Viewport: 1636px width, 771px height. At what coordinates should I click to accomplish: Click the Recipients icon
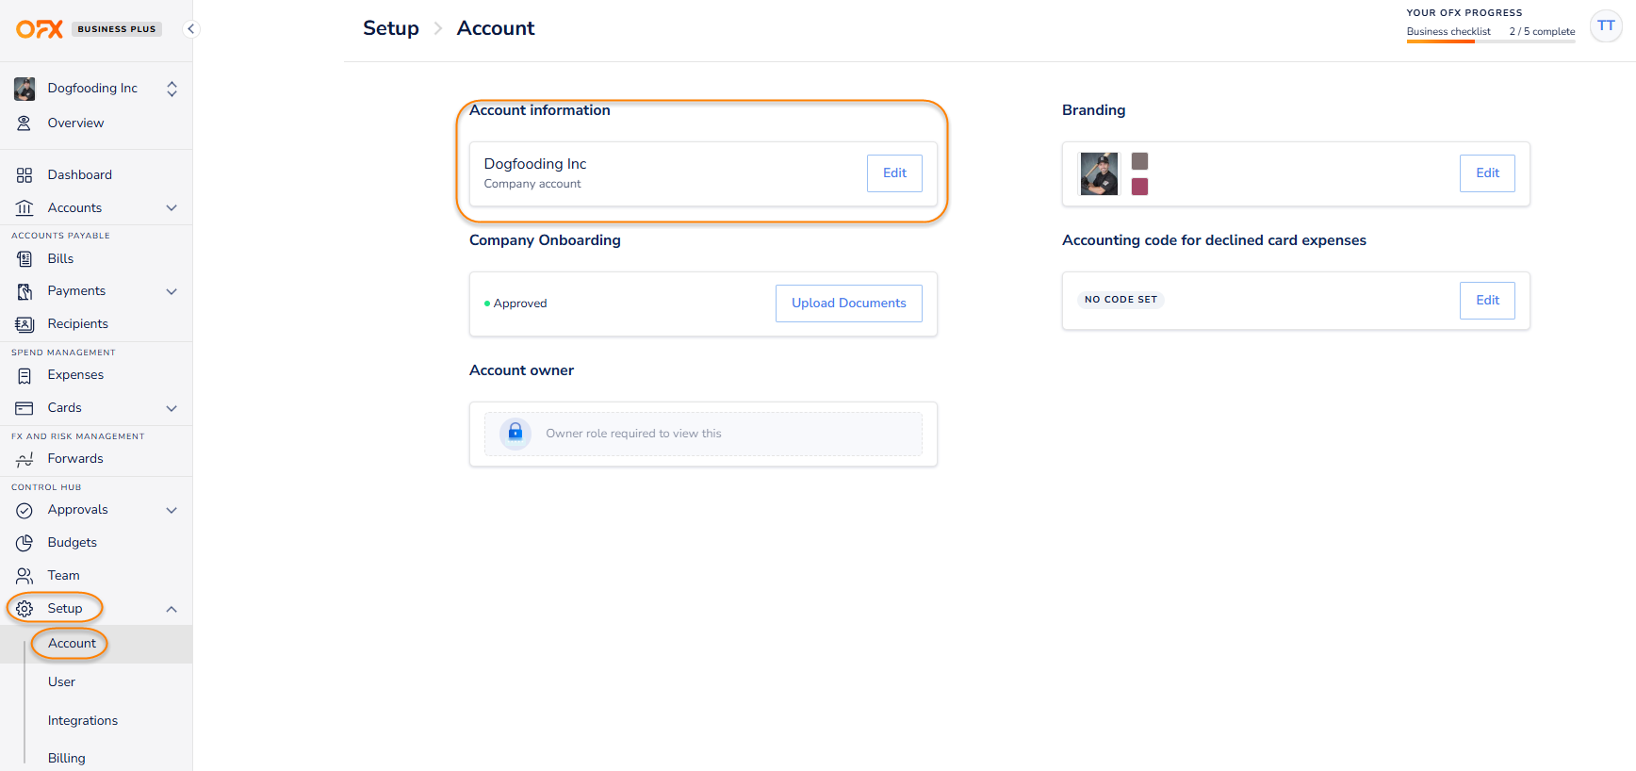[x=25, y=324]
